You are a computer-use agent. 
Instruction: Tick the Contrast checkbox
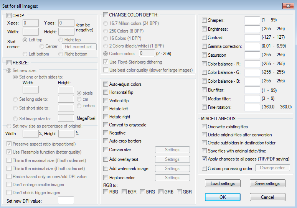point(204,38)
